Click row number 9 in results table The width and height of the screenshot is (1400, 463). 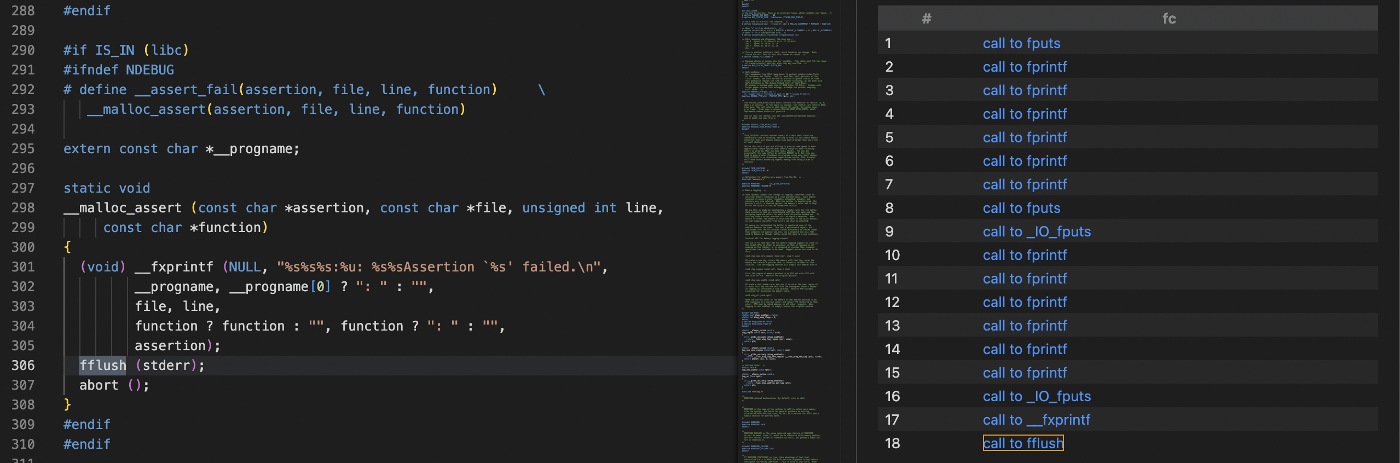(889, 231)
